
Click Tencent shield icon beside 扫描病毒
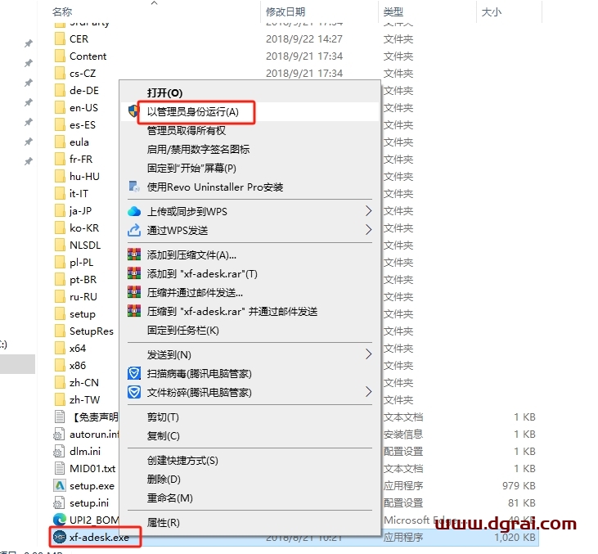(134, 373)
